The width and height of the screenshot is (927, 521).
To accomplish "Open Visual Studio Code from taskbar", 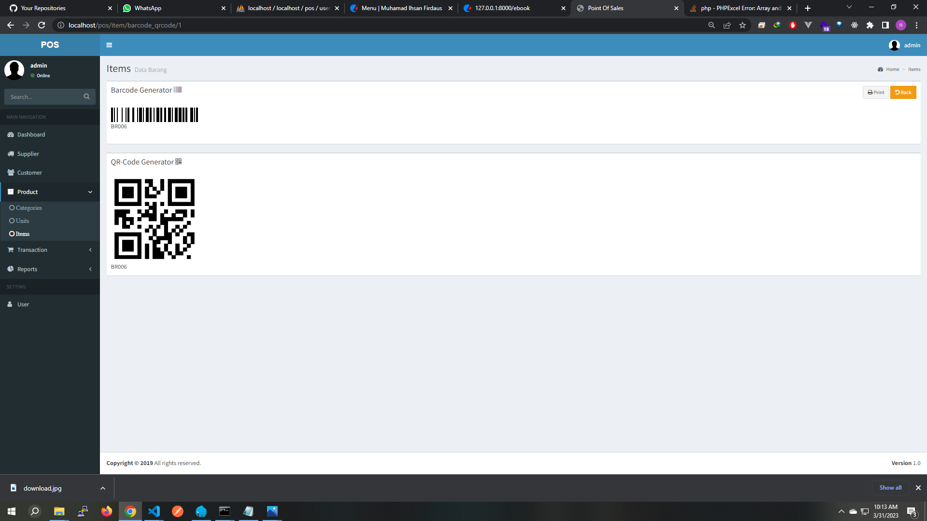I will pyautogui.click(x=154, y=511).
